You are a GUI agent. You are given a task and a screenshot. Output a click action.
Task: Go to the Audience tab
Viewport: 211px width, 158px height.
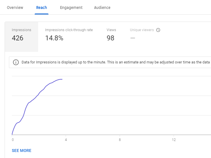[x=102, y=7]
